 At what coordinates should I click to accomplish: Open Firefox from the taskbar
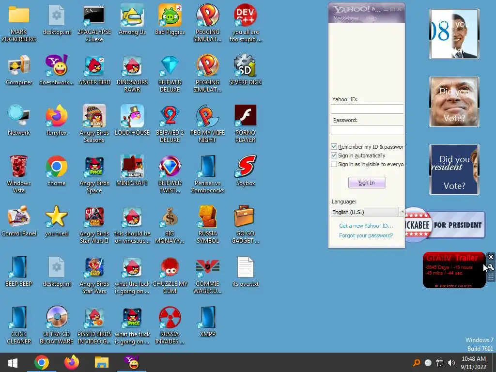click(x=72, y=362)
